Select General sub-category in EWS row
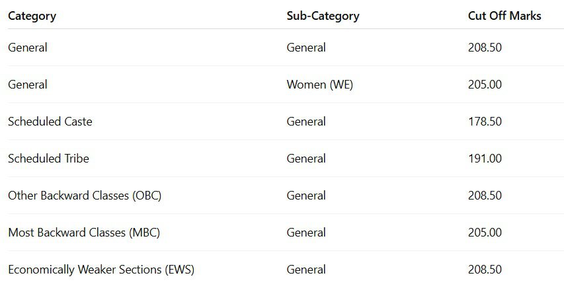 pos(306,270)
